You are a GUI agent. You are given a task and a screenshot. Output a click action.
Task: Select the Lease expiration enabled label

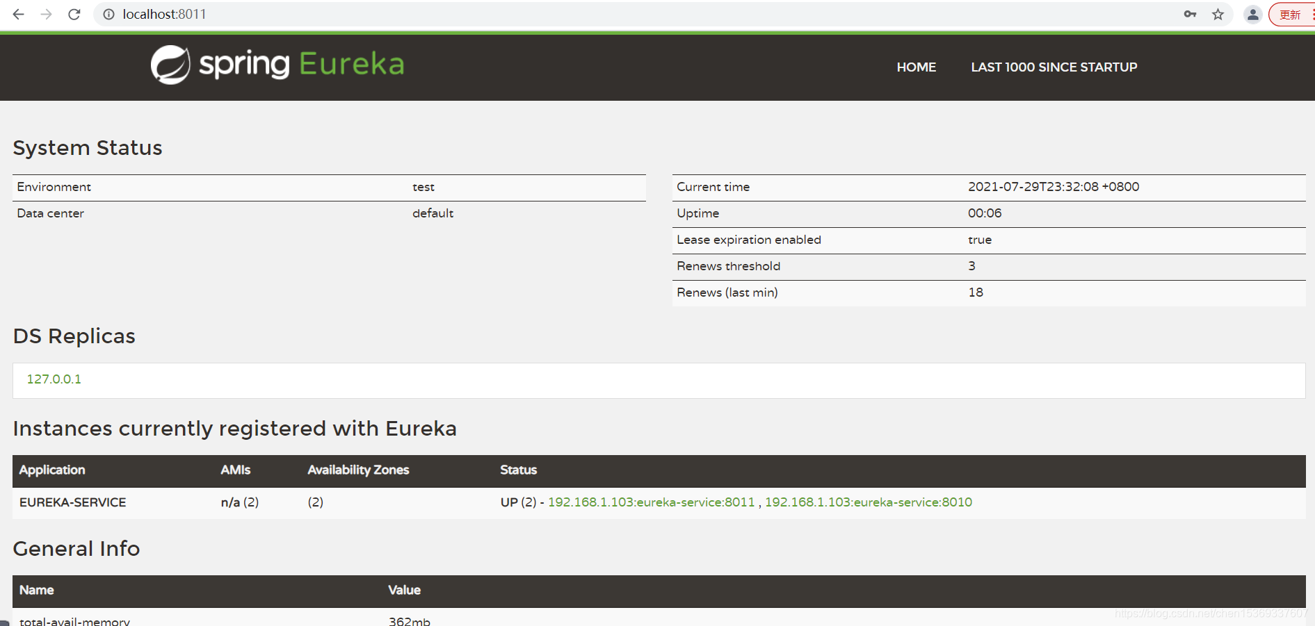click(749, 240)
